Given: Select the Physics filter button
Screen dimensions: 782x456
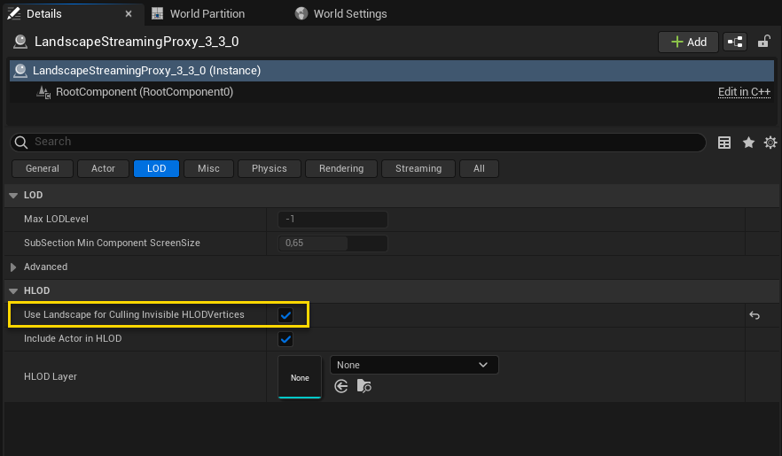Looking at the screenshot, I should point(270,169).
